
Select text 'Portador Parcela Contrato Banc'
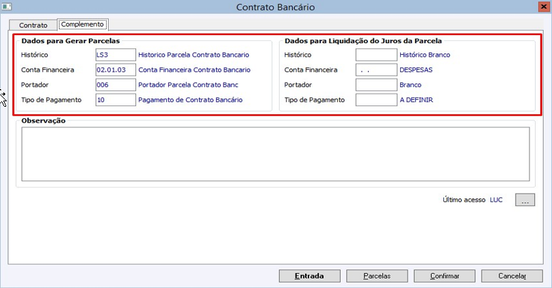[x=188, y=85]
